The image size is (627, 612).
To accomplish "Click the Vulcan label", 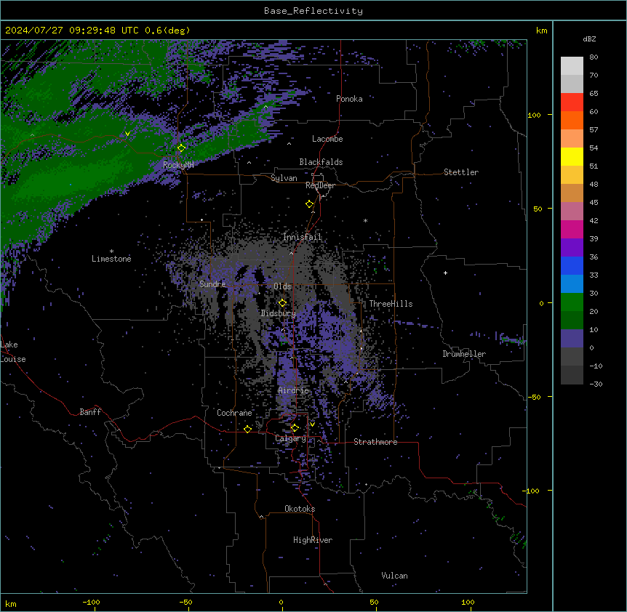I will coord(395,576).
